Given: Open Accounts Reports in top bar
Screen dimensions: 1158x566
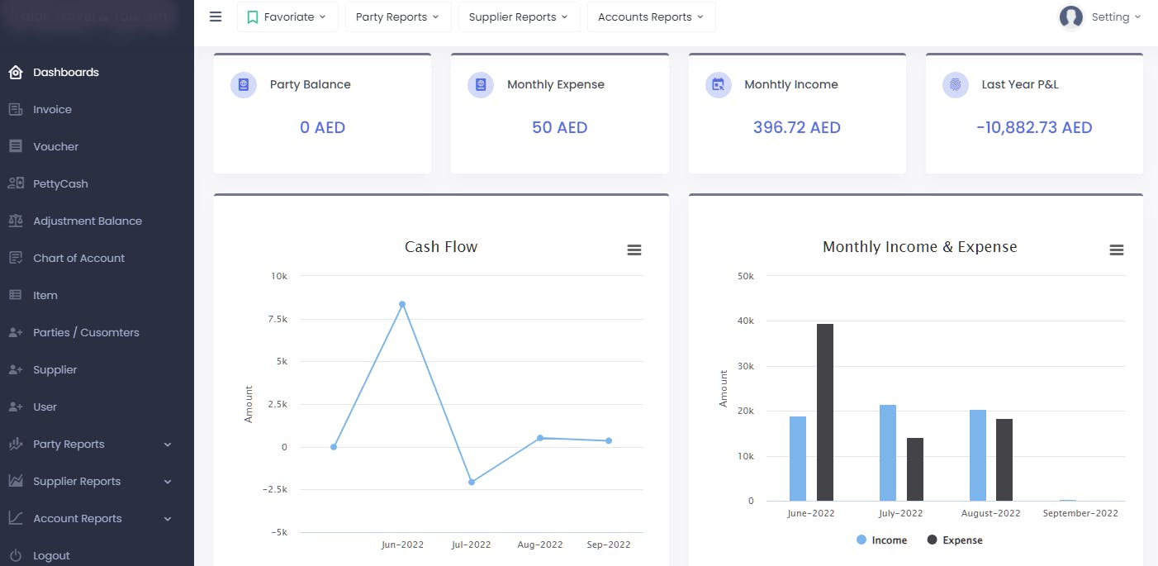Looking at the screenshot, I should coord(651,17).
